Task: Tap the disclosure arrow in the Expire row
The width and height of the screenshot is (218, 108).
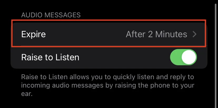Action: click(195, 34)
